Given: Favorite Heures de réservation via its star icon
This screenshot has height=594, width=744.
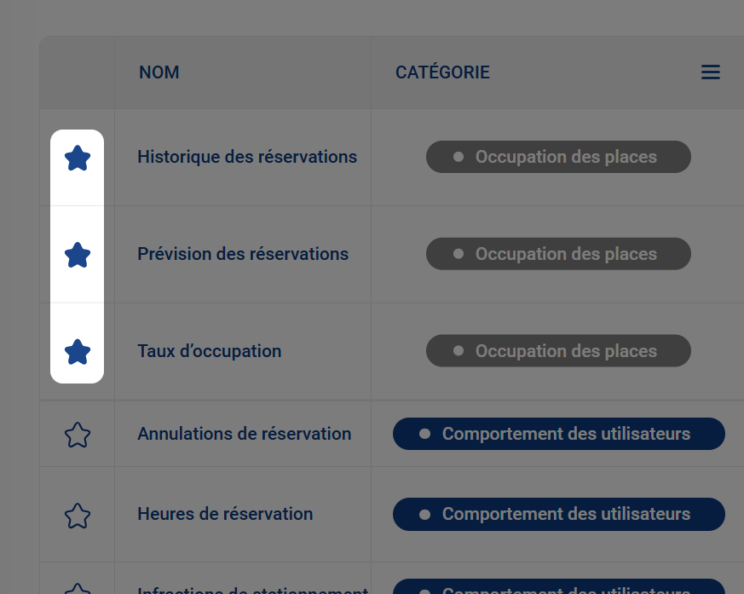Looking at the screenshot, I should pyautogui.click(x=78, y=514).
